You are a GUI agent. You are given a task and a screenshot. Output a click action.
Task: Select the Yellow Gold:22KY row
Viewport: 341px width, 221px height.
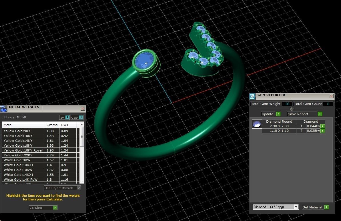coord(41,155)
